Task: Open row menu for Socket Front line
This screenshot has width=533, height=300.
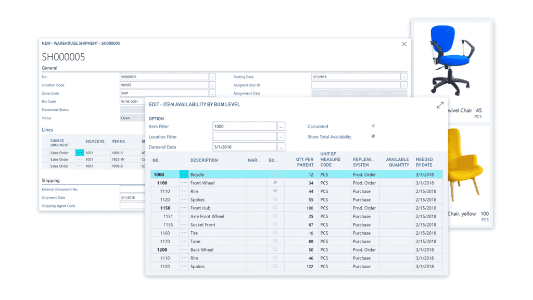Action: [x=184, y=224]
